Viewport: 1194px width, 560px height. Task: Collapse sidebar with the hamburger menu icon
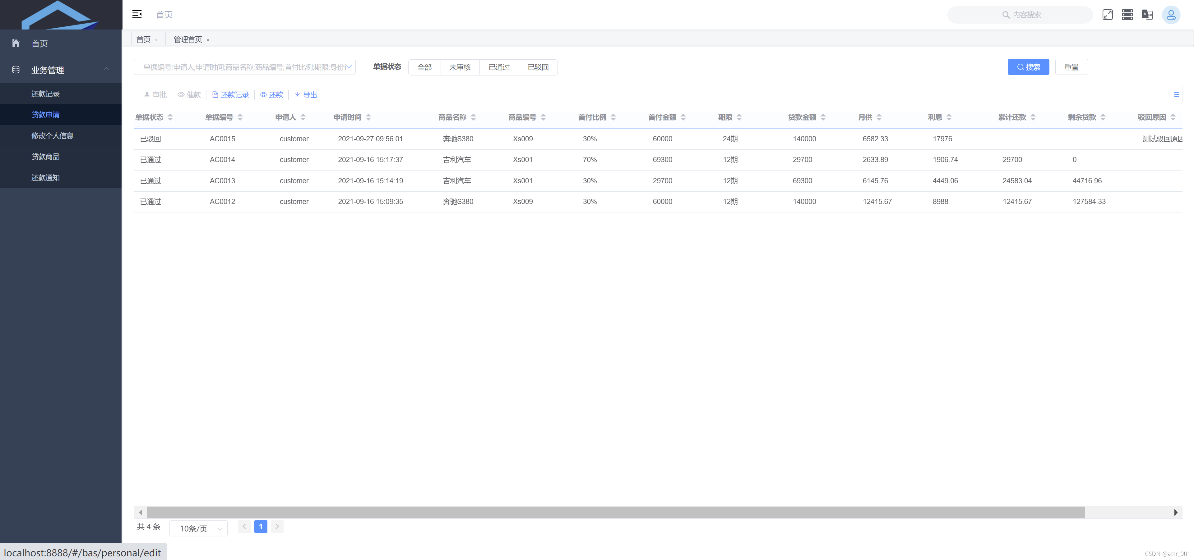point(137,14)
